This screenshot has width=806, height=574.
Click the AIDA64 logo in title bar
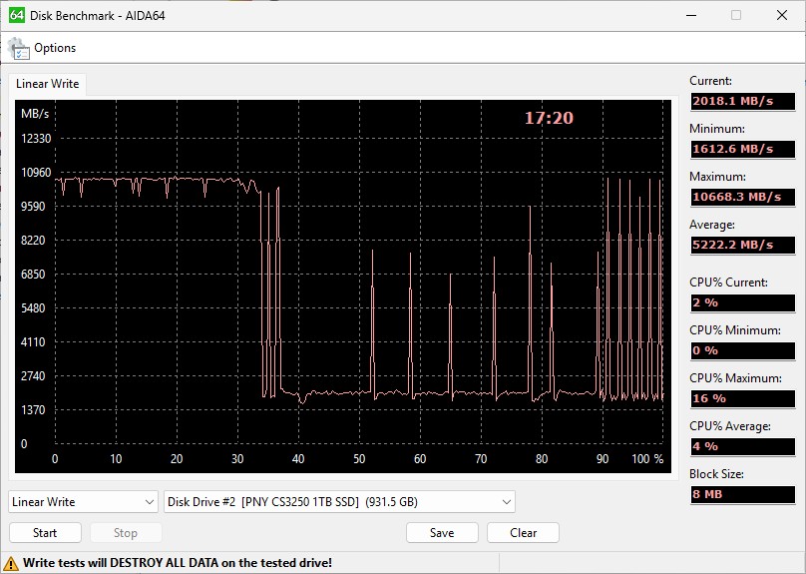pos(17,15)
